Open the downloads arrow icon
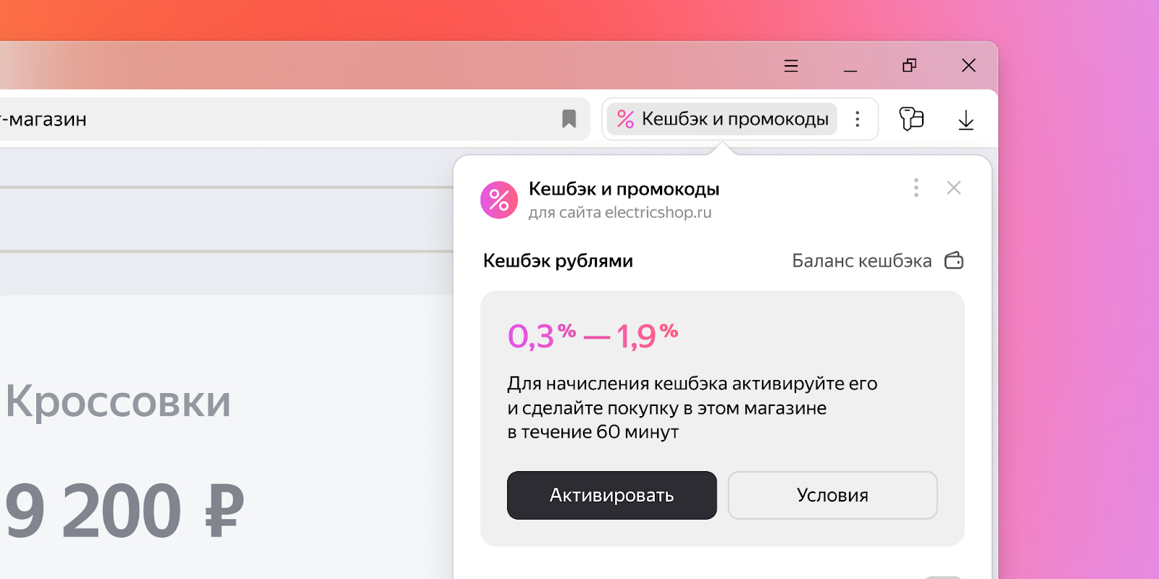This screenshot has height=579, width=1159. tap(966, 120)
